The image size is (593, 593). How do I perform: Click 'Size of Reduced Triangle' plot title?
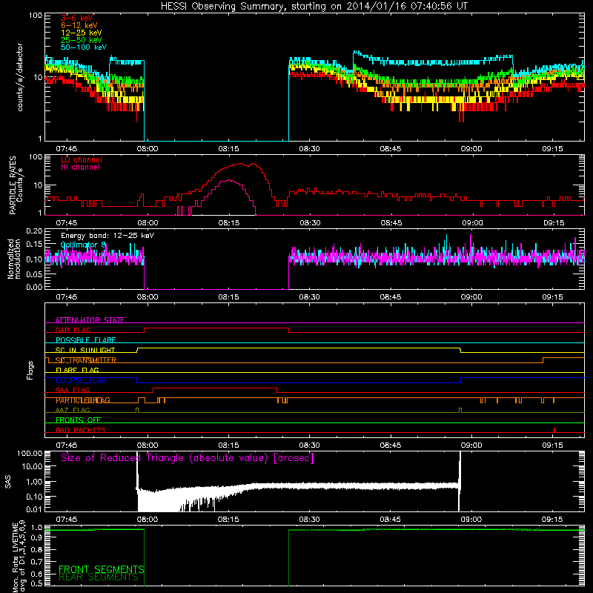188,458
